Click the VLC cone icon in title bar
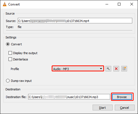The image size is (138, 114). (5, 4)
